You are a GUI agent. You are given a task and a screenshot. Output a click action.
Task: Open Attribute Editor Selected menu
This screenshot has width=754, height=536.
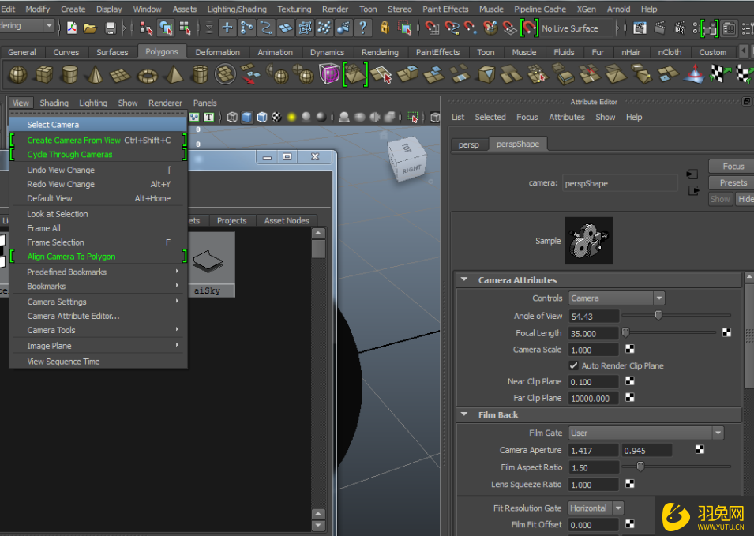[490, 117]
